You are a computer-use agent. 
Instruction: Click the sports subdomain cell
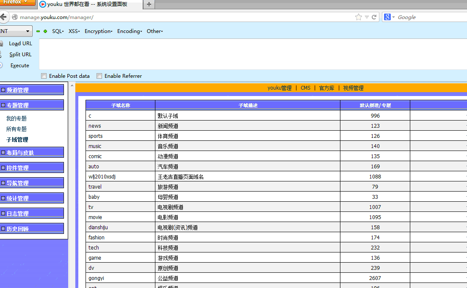121,136
